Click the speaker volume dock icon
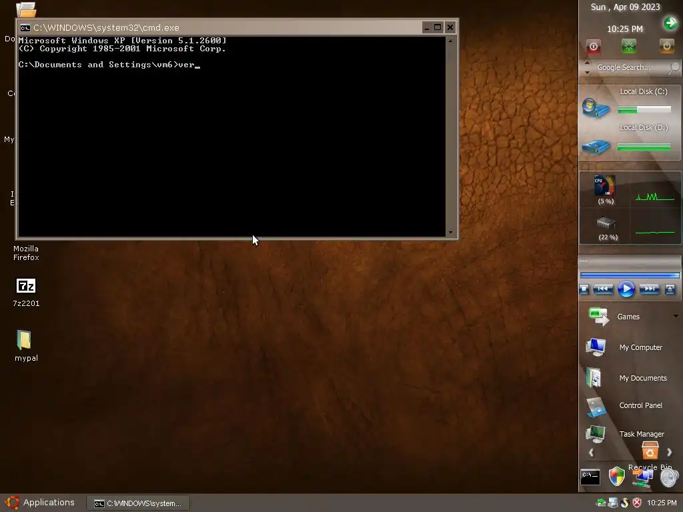683x512 pixels. [x=670, y=478]
